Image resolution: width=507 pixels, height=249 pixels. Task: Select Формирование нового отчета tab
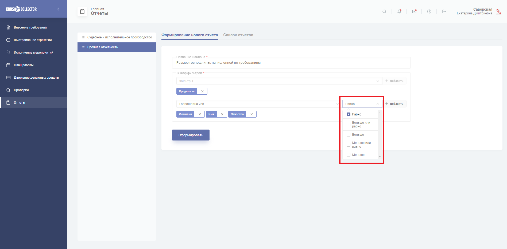click(x=189, y=35)
